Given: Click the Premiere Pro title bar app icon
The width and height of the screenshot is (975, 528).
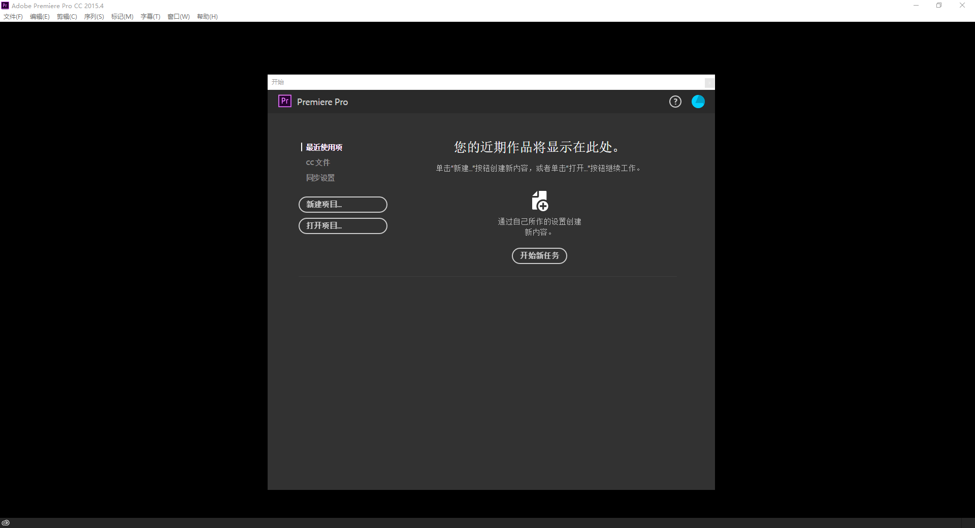Looking at the screenshot, I should click(5, 6).
